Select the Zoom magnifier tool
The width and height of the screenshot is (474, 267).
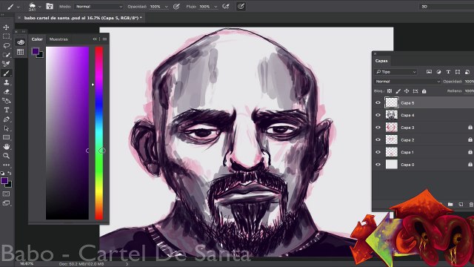click(6, 156)
